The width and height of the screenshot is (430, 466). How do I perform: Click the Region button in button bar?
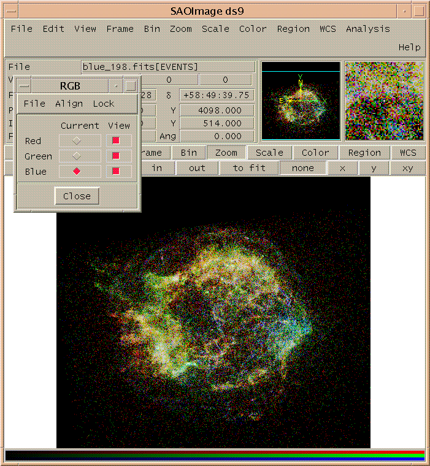[364, 153]
